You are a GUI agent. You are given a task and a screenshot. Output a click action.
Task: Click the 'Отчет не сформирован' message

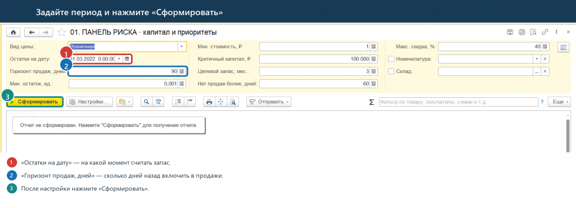pos(109,125)
